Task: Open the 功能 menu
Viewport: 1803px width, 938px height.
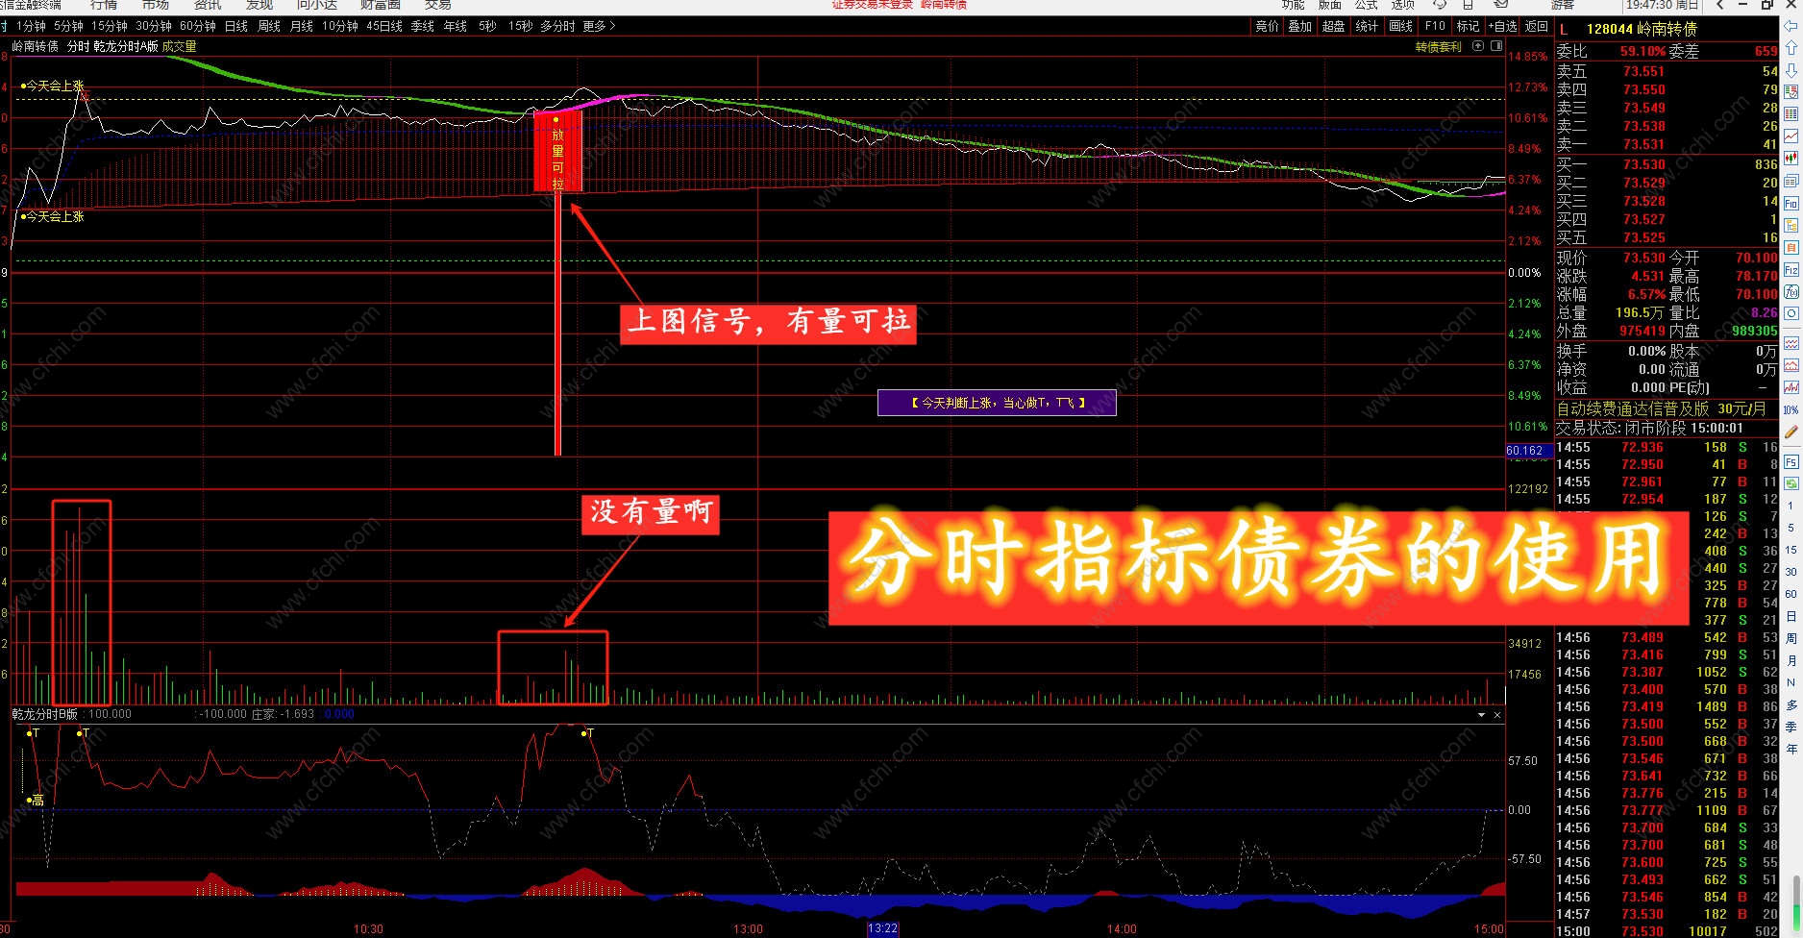Action: [1294, 5]
